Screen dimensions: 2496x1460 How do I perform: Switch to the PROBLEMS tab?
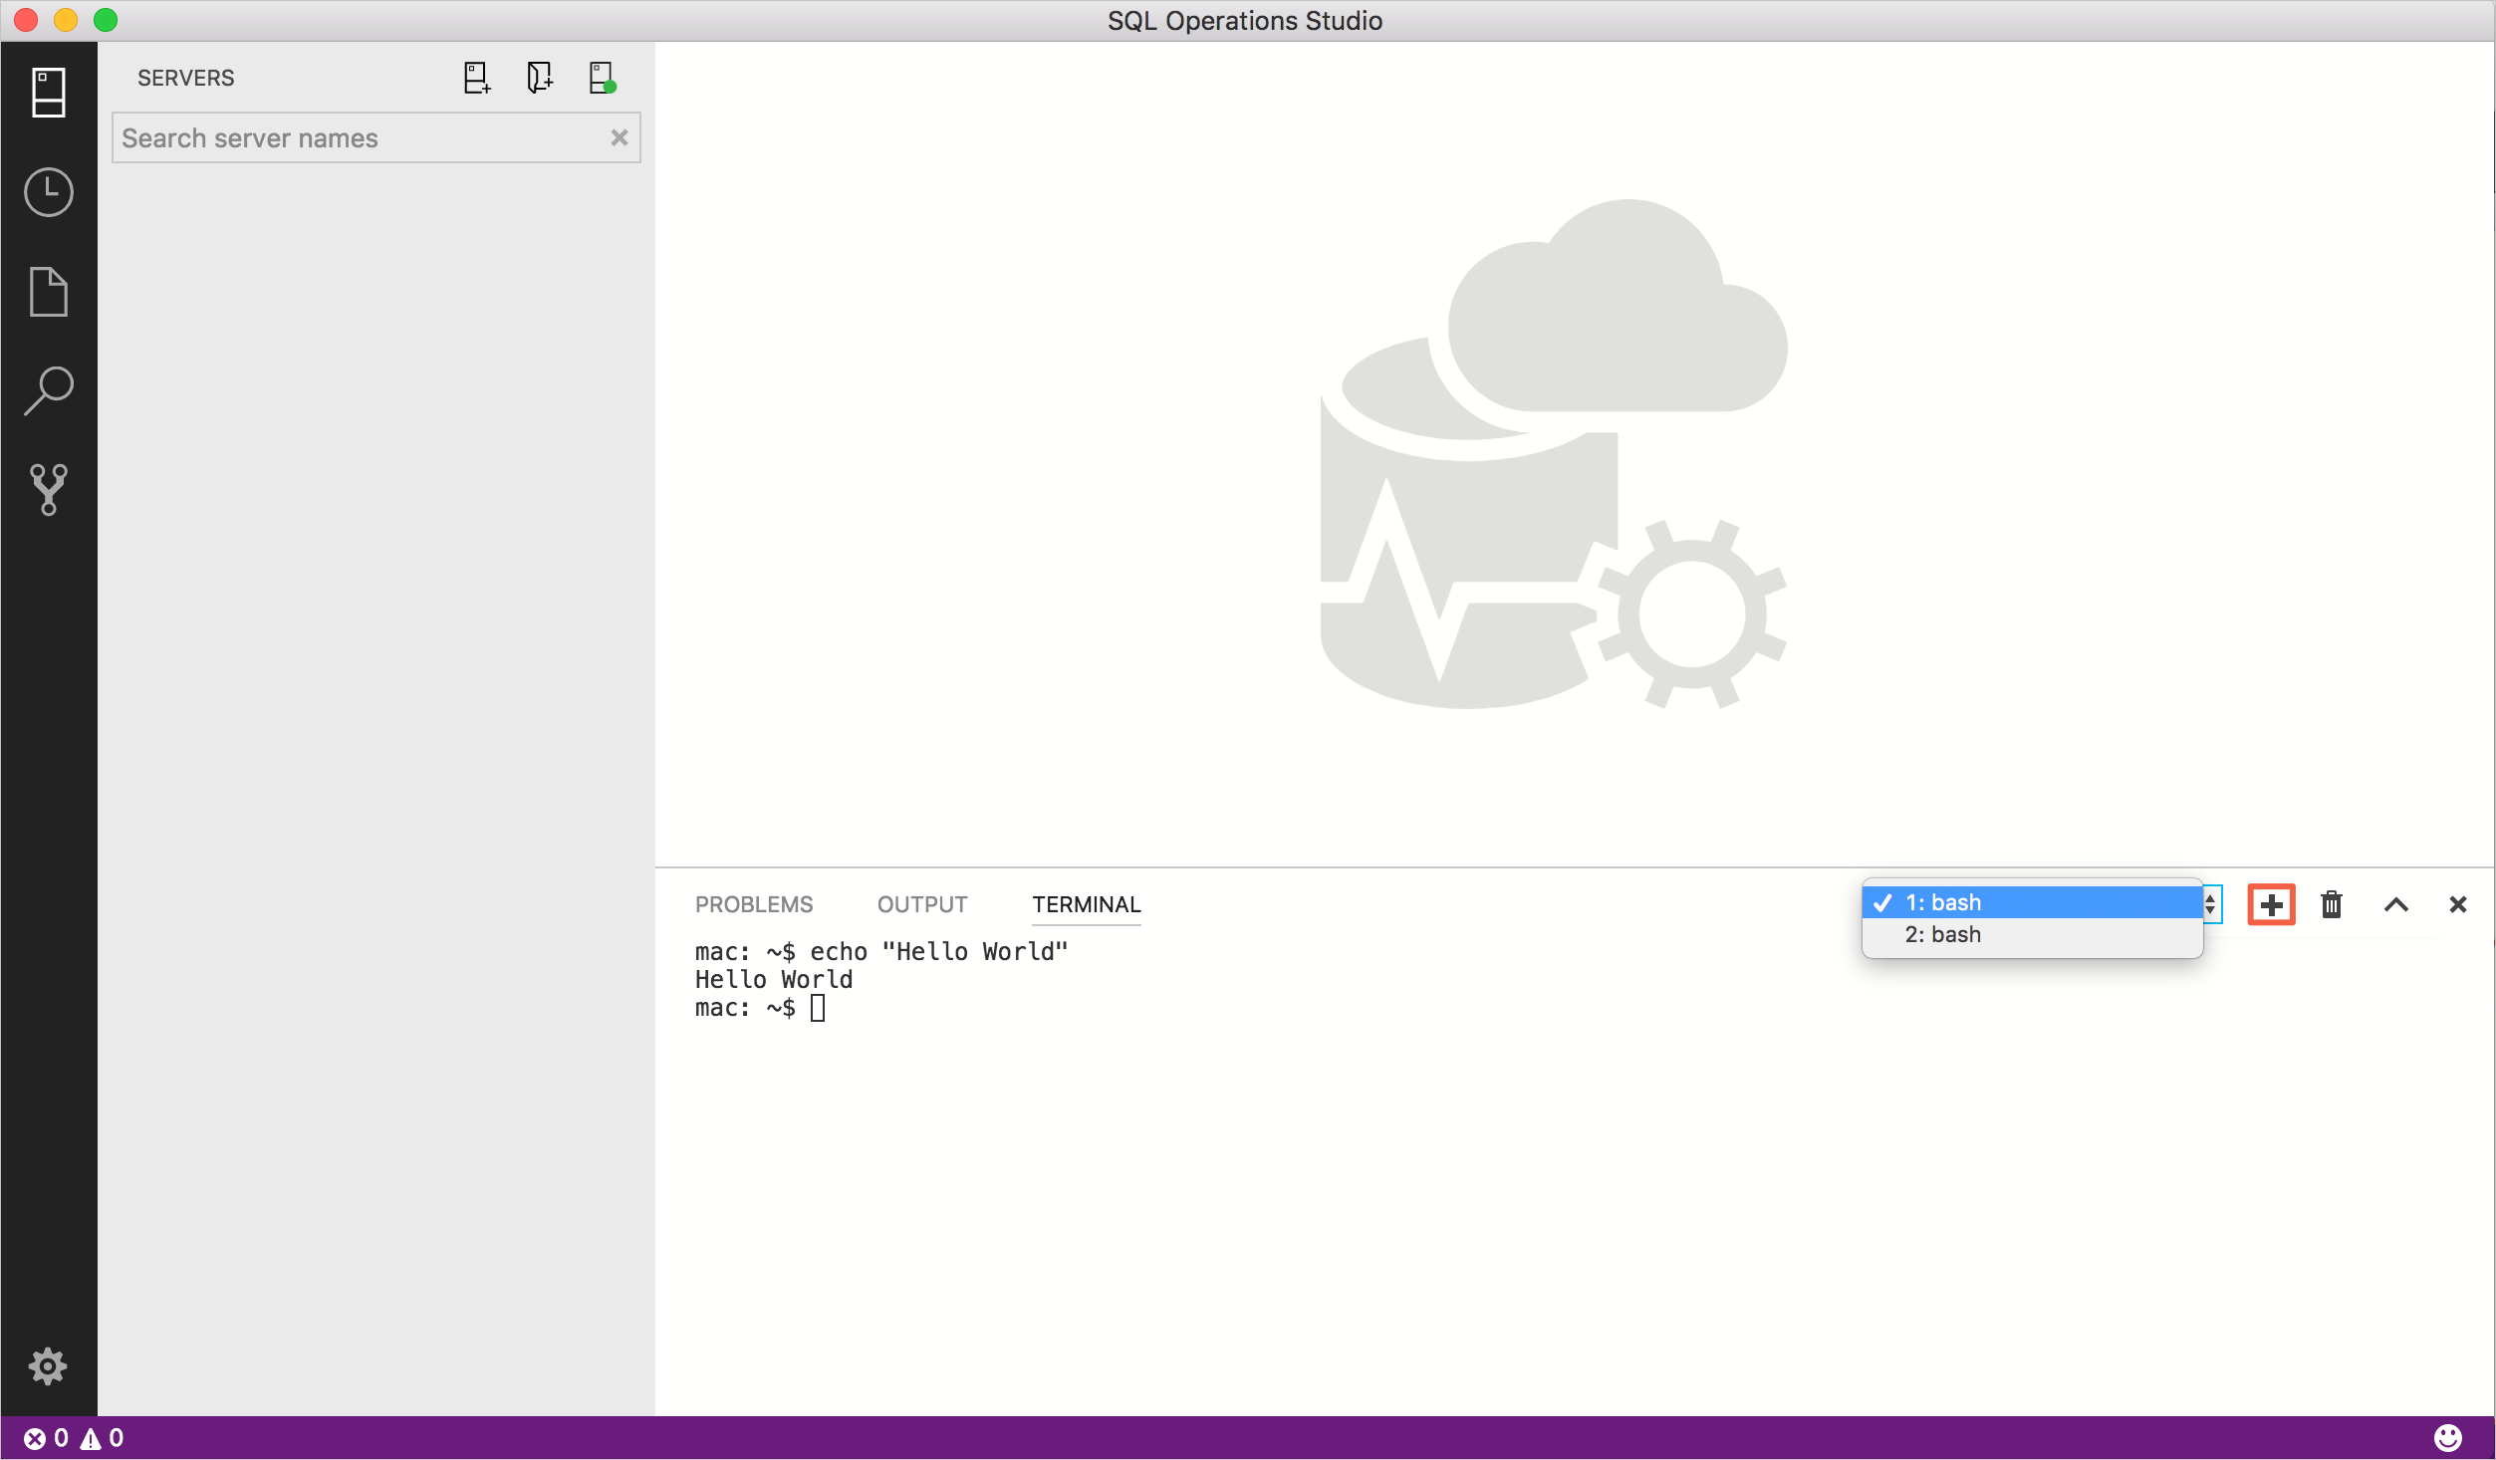point(753,902)
